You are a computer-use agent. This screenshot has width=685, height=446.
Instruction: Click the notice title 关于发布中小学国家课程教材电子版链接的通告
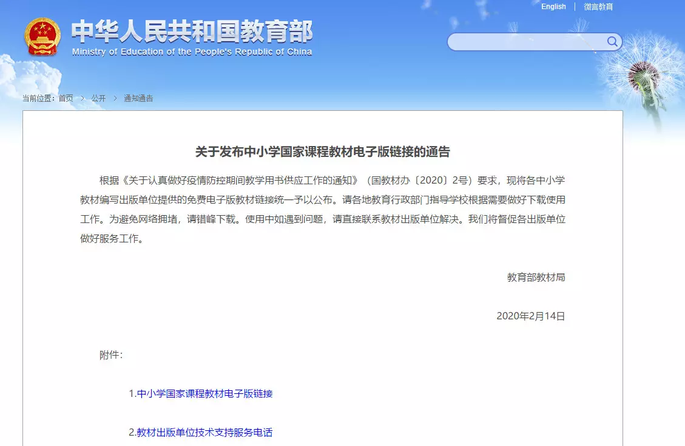coord(322,152)
